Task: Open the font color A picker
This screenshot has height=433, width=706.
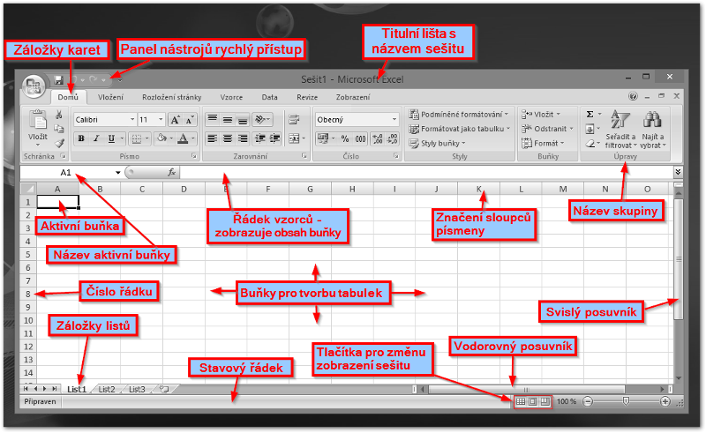Action: [183, 138]
